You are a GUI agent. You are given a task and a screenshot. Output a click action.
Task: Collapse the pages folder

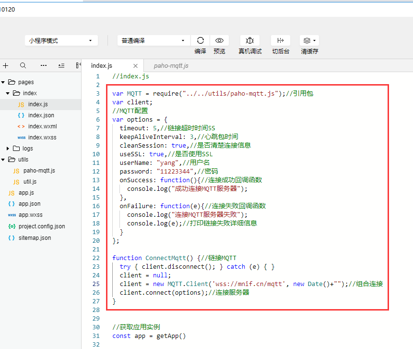click(3, 82)
